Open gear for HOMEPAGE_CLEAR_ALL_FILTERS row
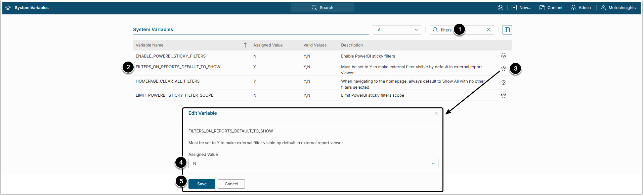 503,82
